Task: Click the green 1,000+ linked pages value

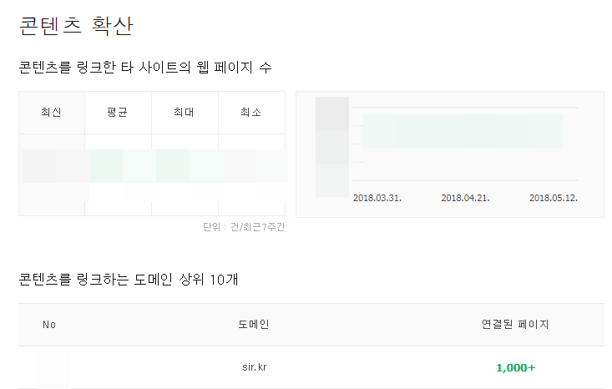Action: [515, 367]
